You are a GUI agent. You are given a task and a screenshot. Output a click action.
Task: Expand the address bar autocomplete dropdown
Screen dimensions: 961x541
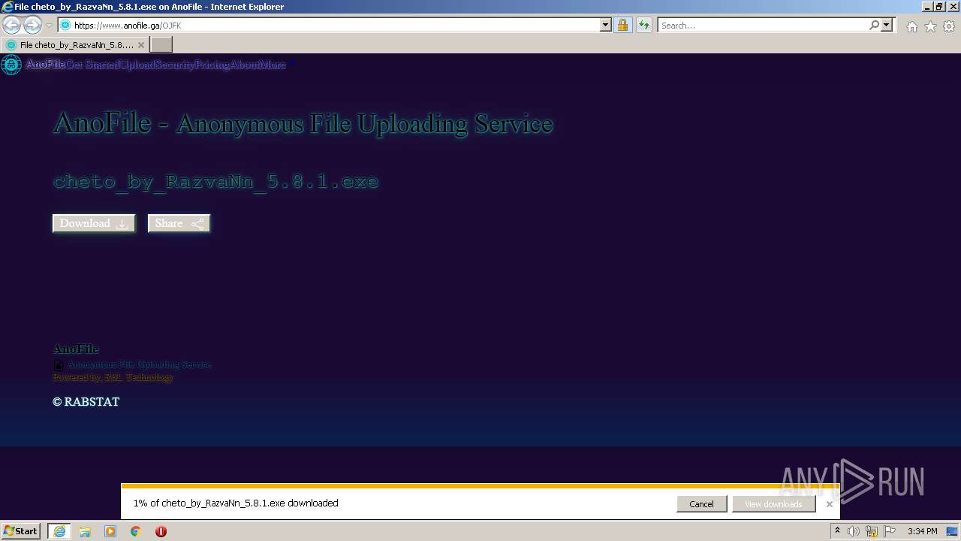coord(606,25)
